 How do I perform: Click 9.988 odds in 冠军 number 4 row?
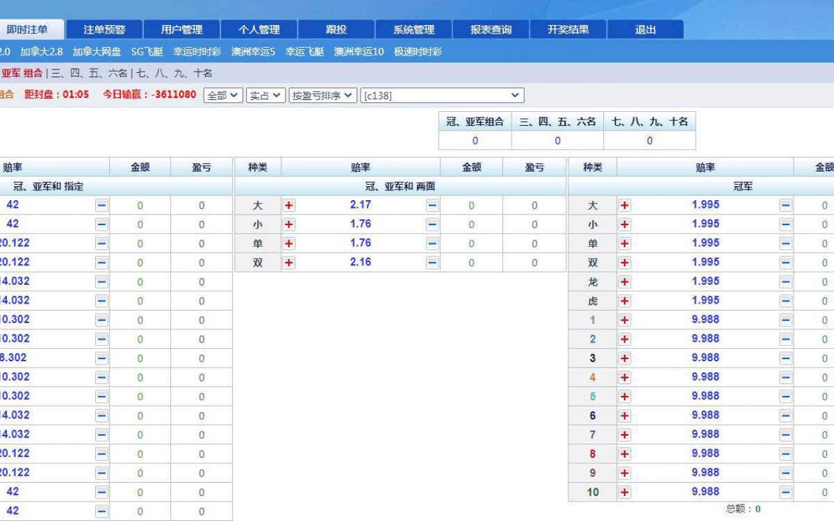(x=705, y=377)
